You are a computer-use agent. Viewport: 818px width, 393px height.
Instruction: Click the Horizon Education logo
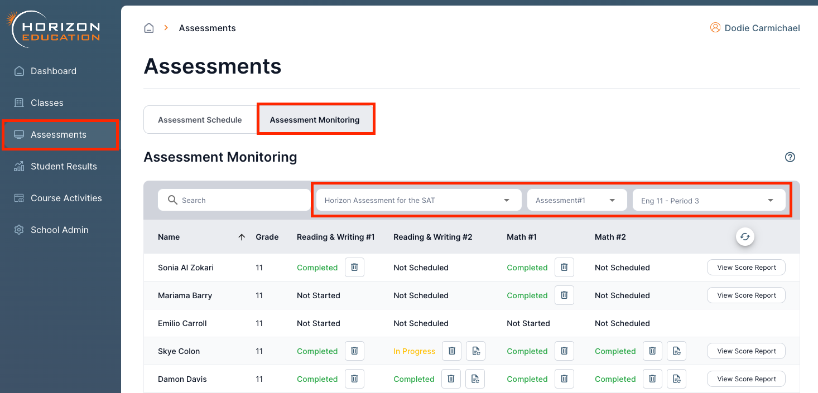[x=54, y=29]
